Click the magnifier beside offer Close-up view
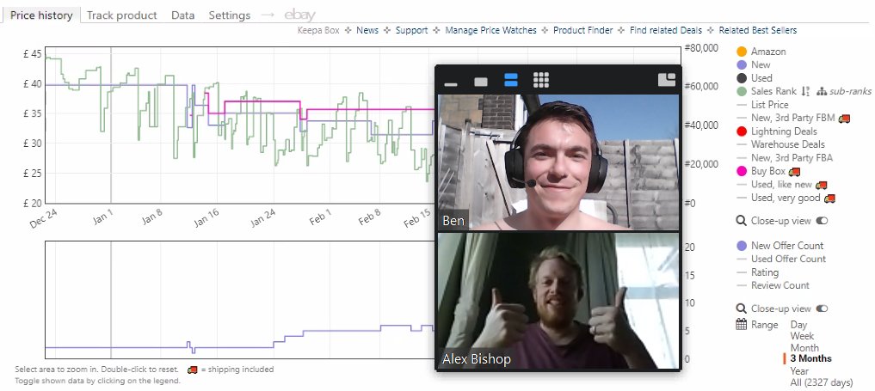 (x=741, y=309)
